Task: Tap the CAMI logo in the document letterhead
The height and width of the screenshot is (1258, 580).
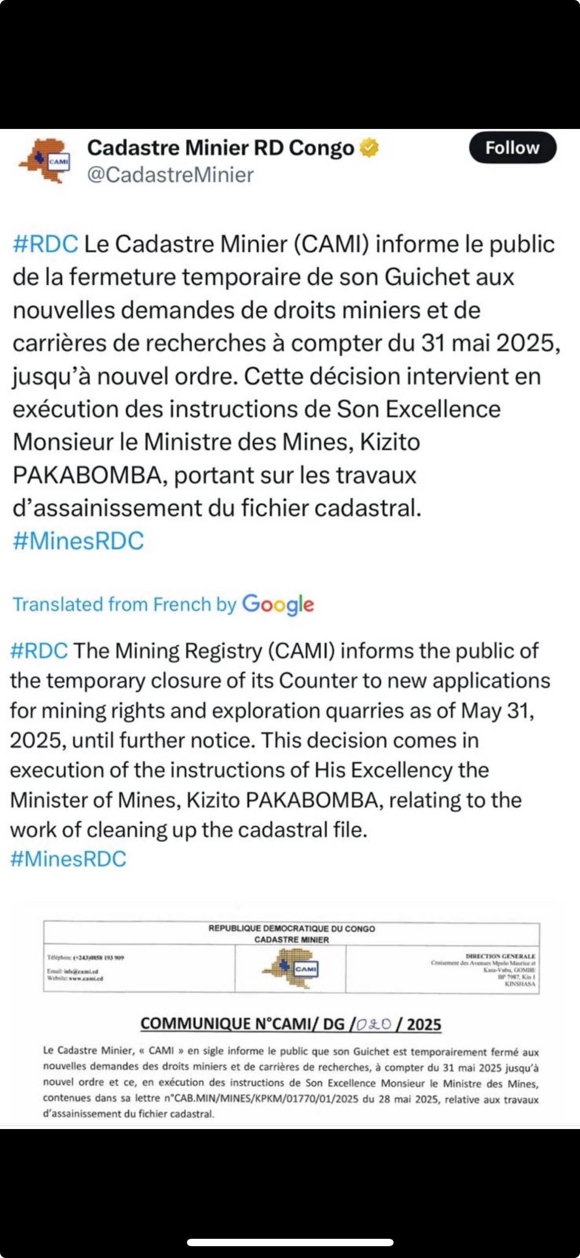Action: pyautogui.click(x=290, y=968)
